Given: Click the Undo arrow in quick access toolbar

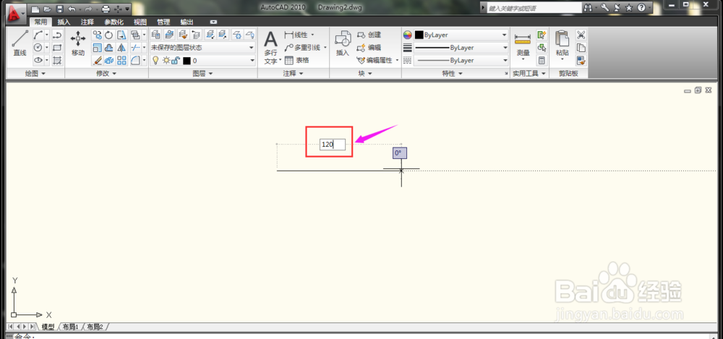Looking at the screenshot, I should [x=72, y=9].
